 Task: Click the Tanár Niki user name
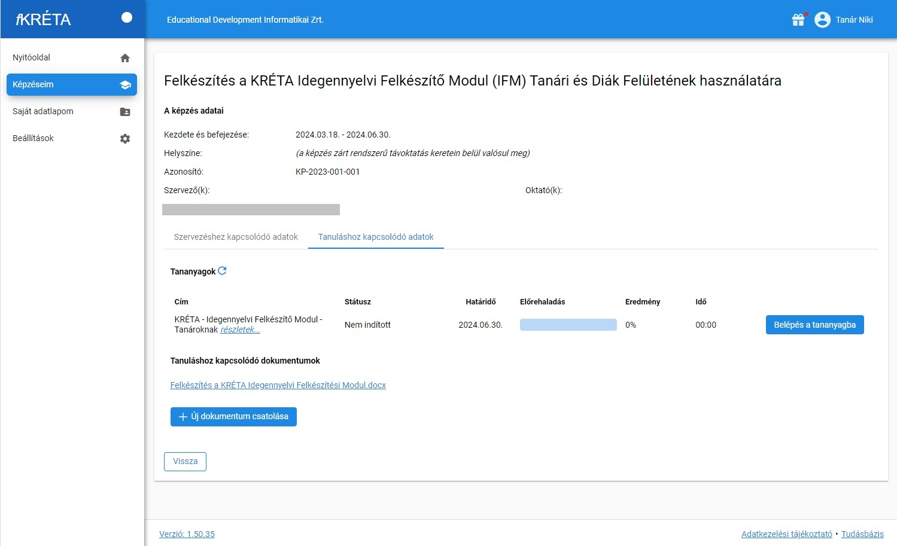(x=854, y=20)
